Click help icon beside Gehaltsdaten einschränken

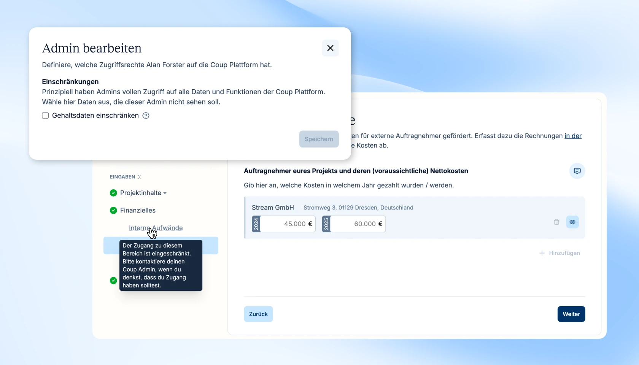point(146,116)
